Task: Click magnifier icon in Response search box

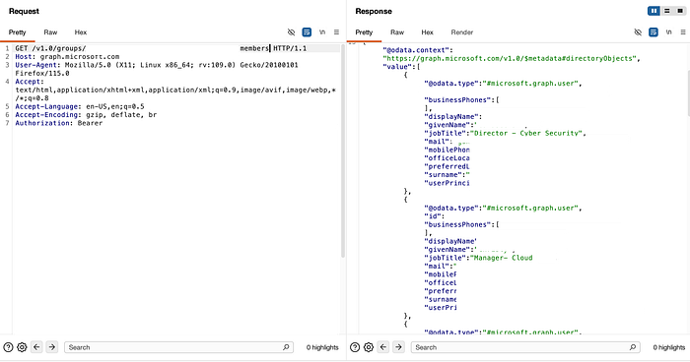Action: click(x=633, y=347)
